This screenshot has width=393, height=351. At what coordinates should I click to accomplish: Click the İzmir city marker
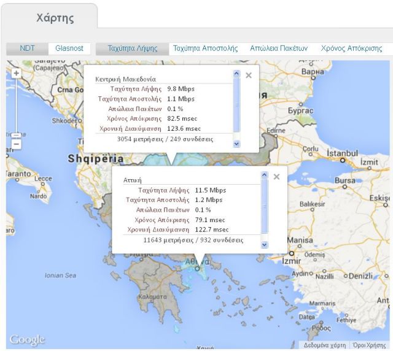(x=292, y=253)
